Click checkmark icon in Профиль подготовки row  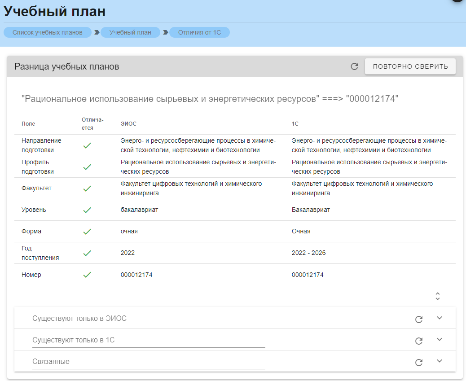pos(88,167)
